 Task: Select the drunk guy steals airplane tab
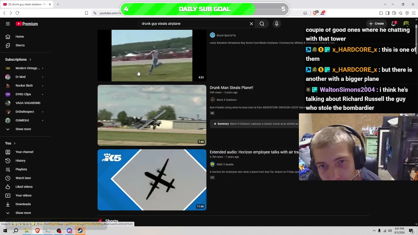tap(26, 4)
